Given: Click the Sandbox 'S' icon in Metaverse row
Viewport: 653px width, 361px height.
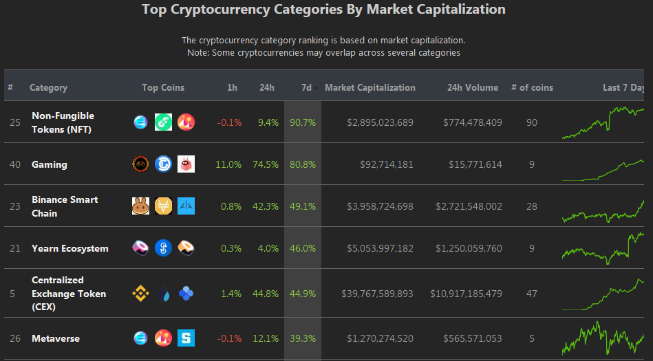Looking at the screenshot, I should pyautogui.click(x=186, y=338).
